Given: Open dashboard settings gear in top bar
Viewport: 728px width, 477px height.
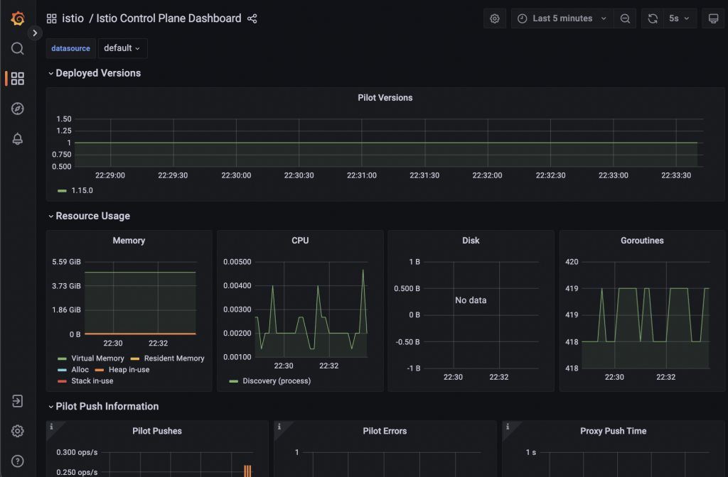Looking at the screenshot, I should point(495,18).
